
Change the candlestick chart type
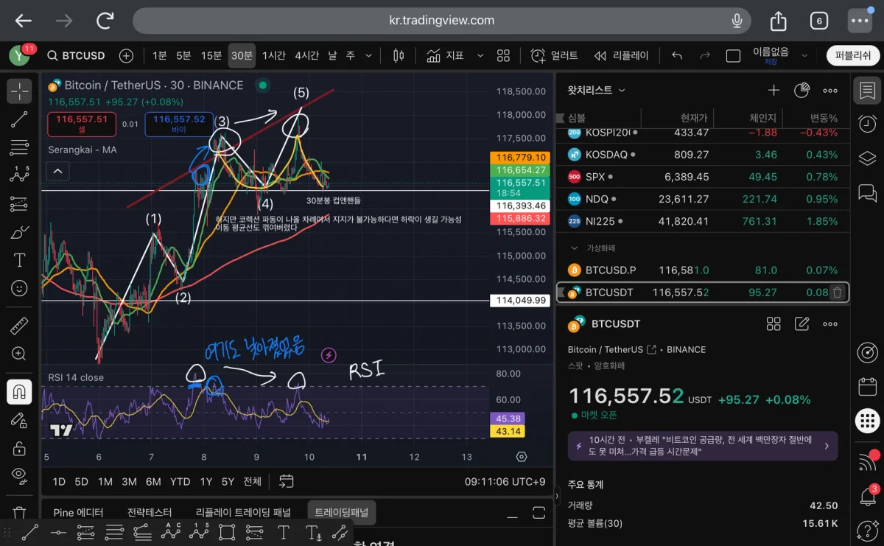(399, 55)
